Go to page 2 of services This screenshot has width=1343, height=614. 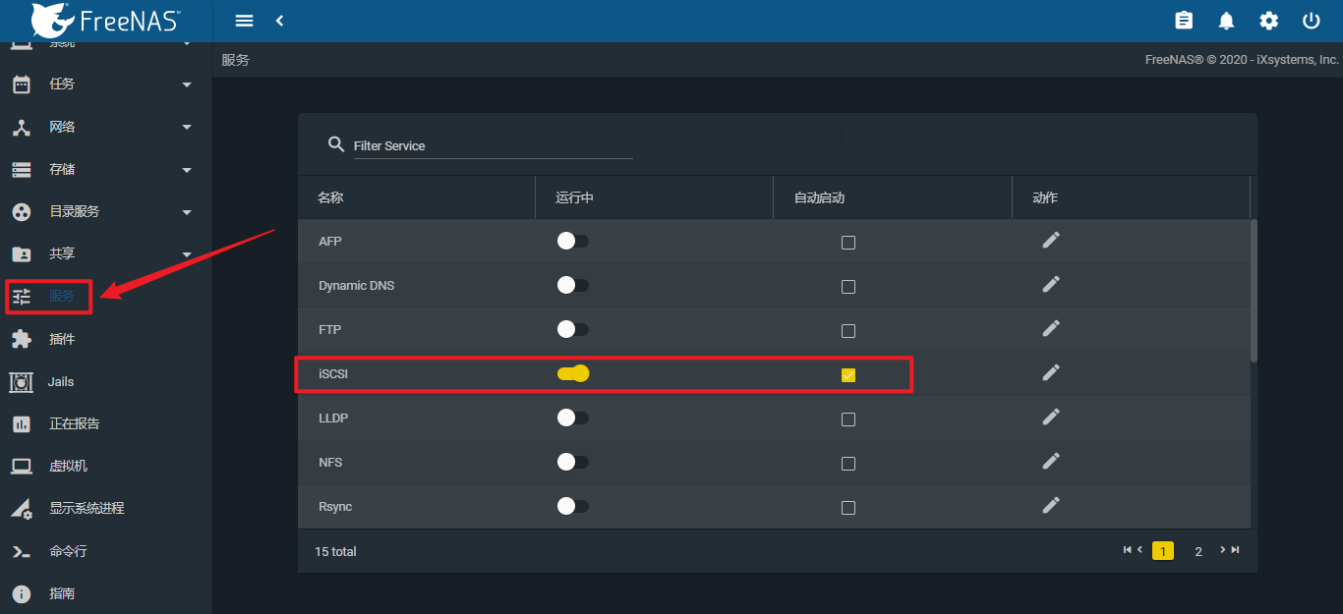(x=1198, y=551)
